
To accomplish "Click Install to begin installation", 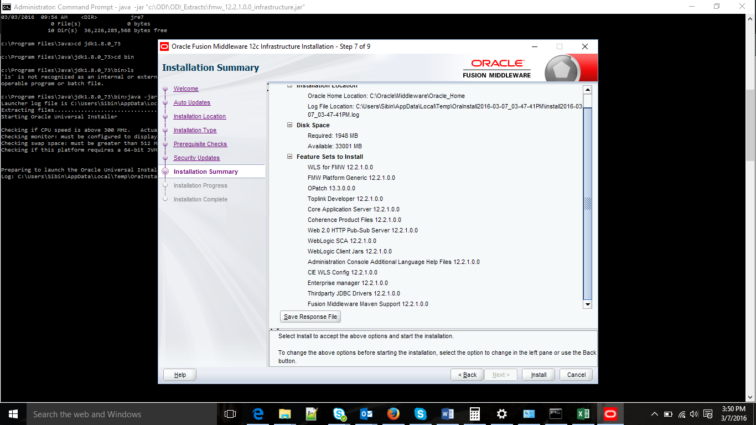I will point(537,375).
